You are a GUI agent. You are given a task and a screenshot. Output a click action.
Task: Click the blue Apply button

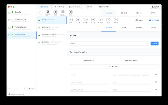click(155, 44)
